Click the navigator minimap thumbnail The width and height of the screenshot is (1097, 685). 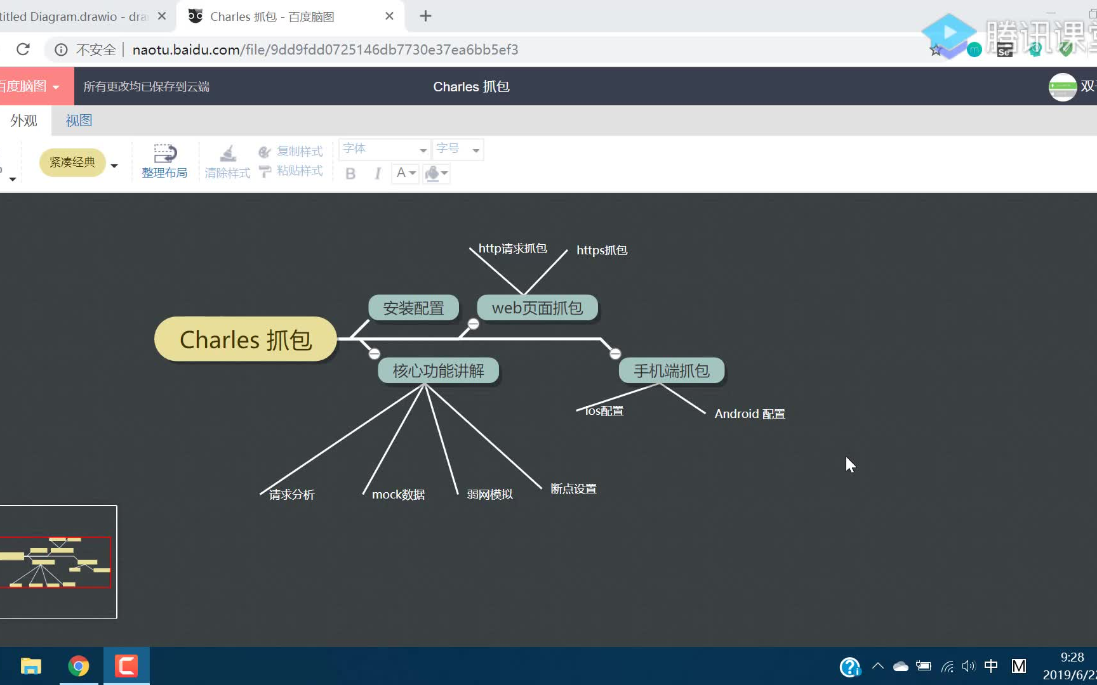coord(58,562)
